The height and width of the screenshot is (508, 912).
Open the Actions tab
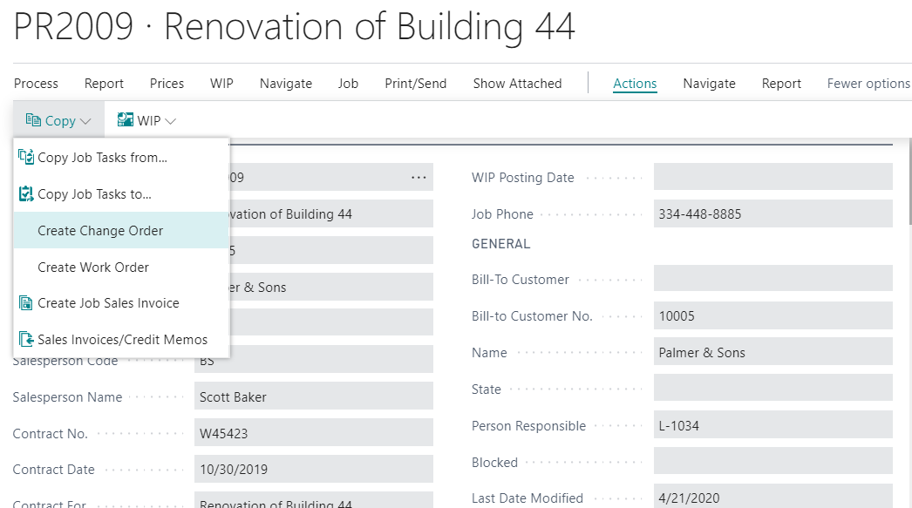tap(635, 84)
